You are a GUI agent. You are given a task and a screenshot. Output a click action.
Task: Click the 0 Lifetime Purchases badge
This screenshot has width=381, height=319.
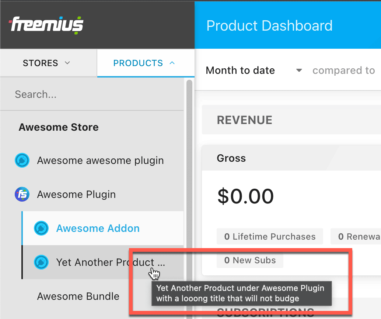coord(270,236)
